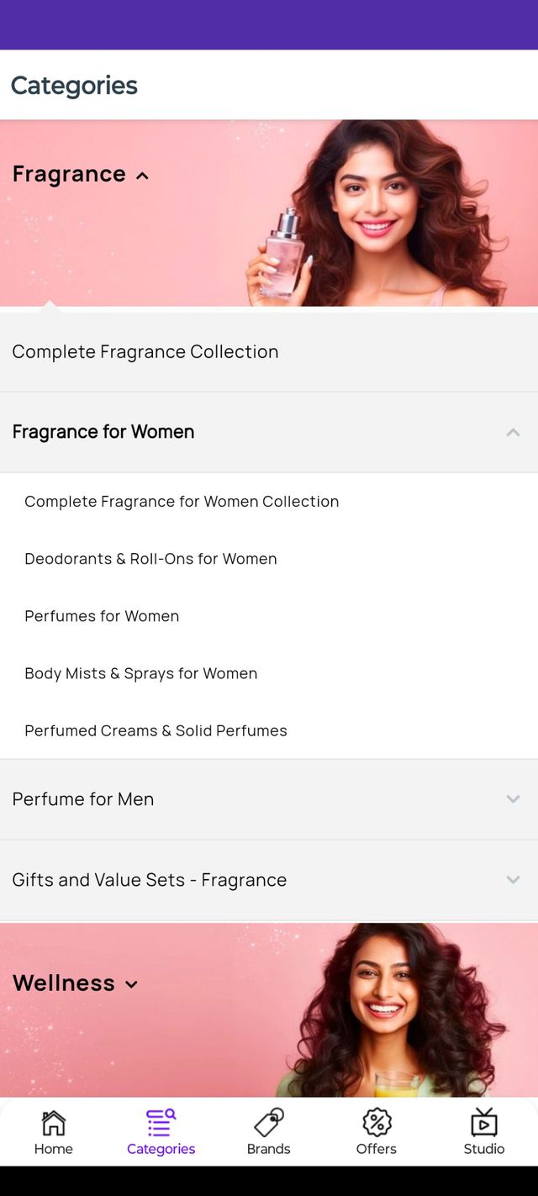Expand the Wellness category chevron
This screenshot has width=538, height=1196.
coord(131,984)
